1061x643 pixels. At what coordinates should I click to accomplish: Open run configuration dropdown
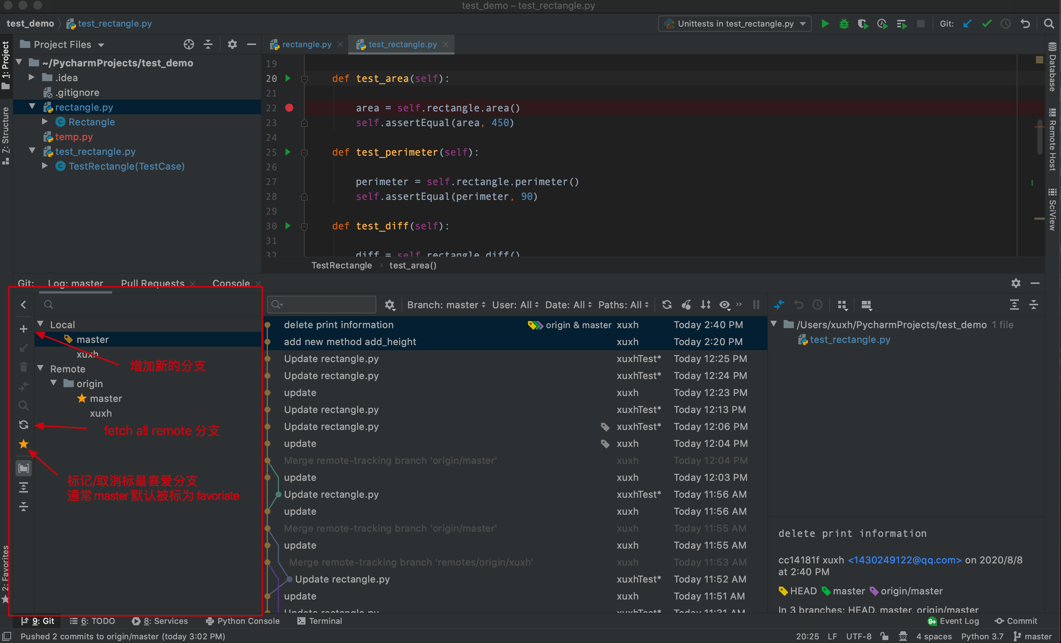[735, 24]
